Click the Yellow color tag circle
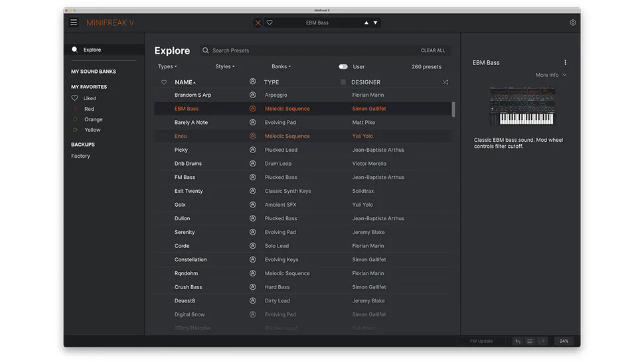 [x=75, y=130]
